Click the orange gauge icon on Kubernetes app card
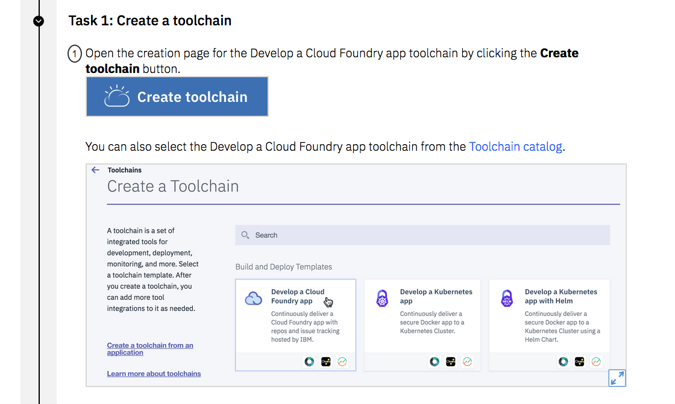 (467, 362)
